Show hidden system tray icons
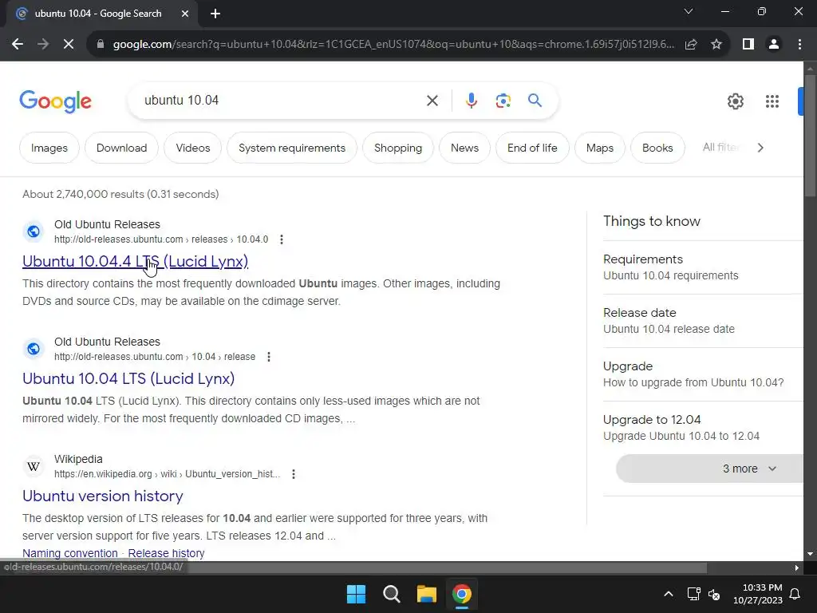This screenshot has height=613, width=817. [669, 594]
